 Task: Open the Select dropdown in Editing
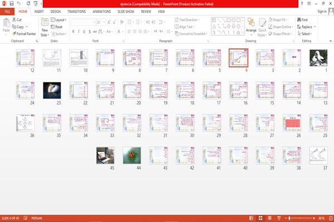(304, 33)
